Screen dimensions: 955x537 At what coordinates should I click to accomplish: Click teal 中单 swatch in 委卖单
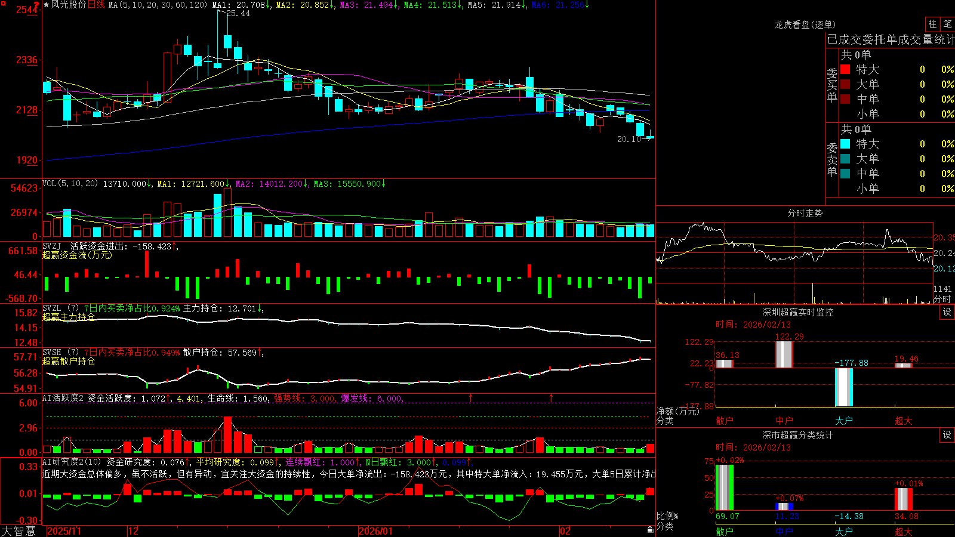tap(845, 174)
